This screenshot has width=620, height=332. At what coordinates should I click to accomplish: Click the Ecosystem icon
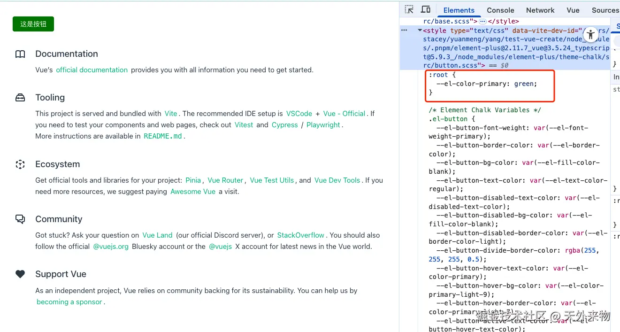point(20,164)
